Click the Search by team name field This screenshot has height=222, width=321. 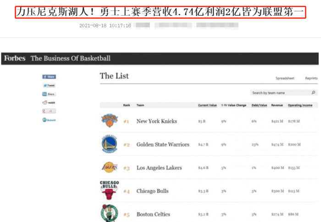pos(281,93)
